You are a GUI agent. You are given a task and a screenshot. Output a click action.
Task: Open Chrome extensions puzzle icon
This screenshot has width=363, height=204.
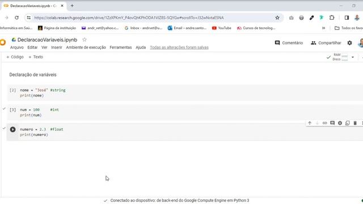332,18
